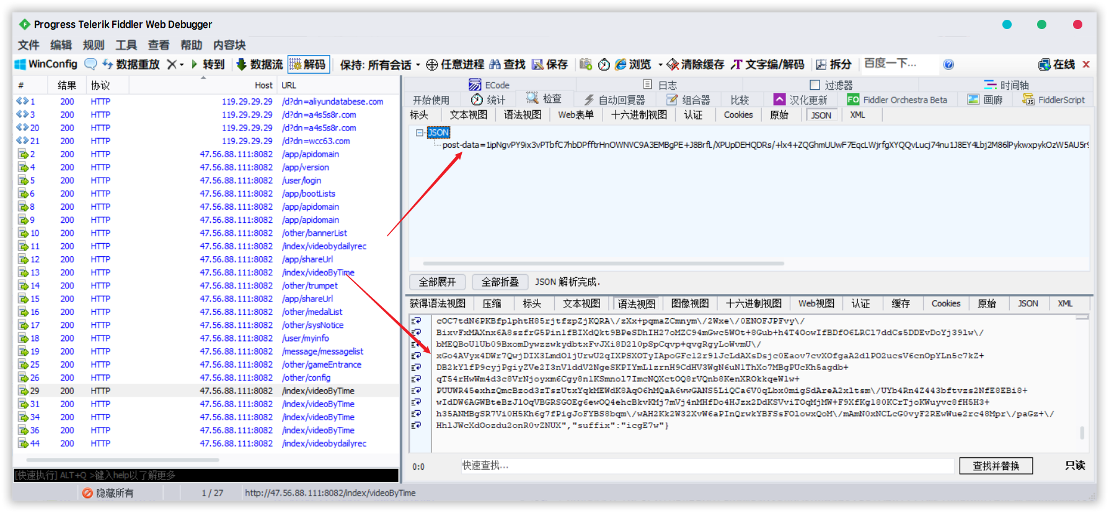This screenshot has height=513, width=1109.
Task: Click the Go (转到) arrow button
Action: 208,64
